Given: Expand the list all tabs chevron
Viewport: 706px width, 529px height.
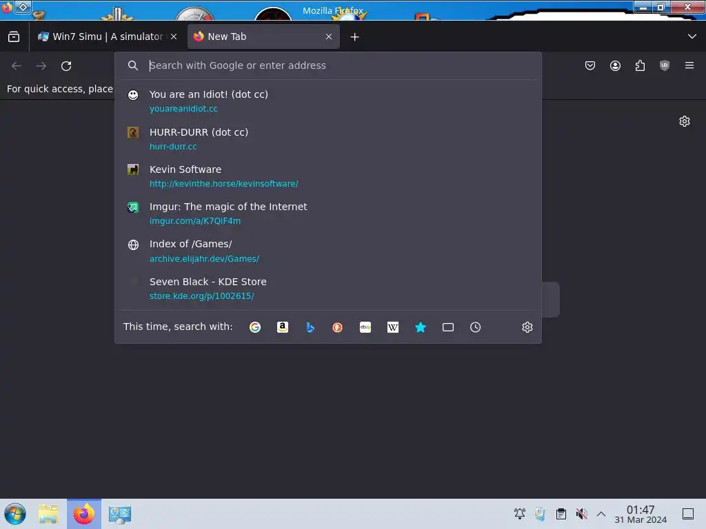Looking at the screenshot, I should (x=692, y=37).
